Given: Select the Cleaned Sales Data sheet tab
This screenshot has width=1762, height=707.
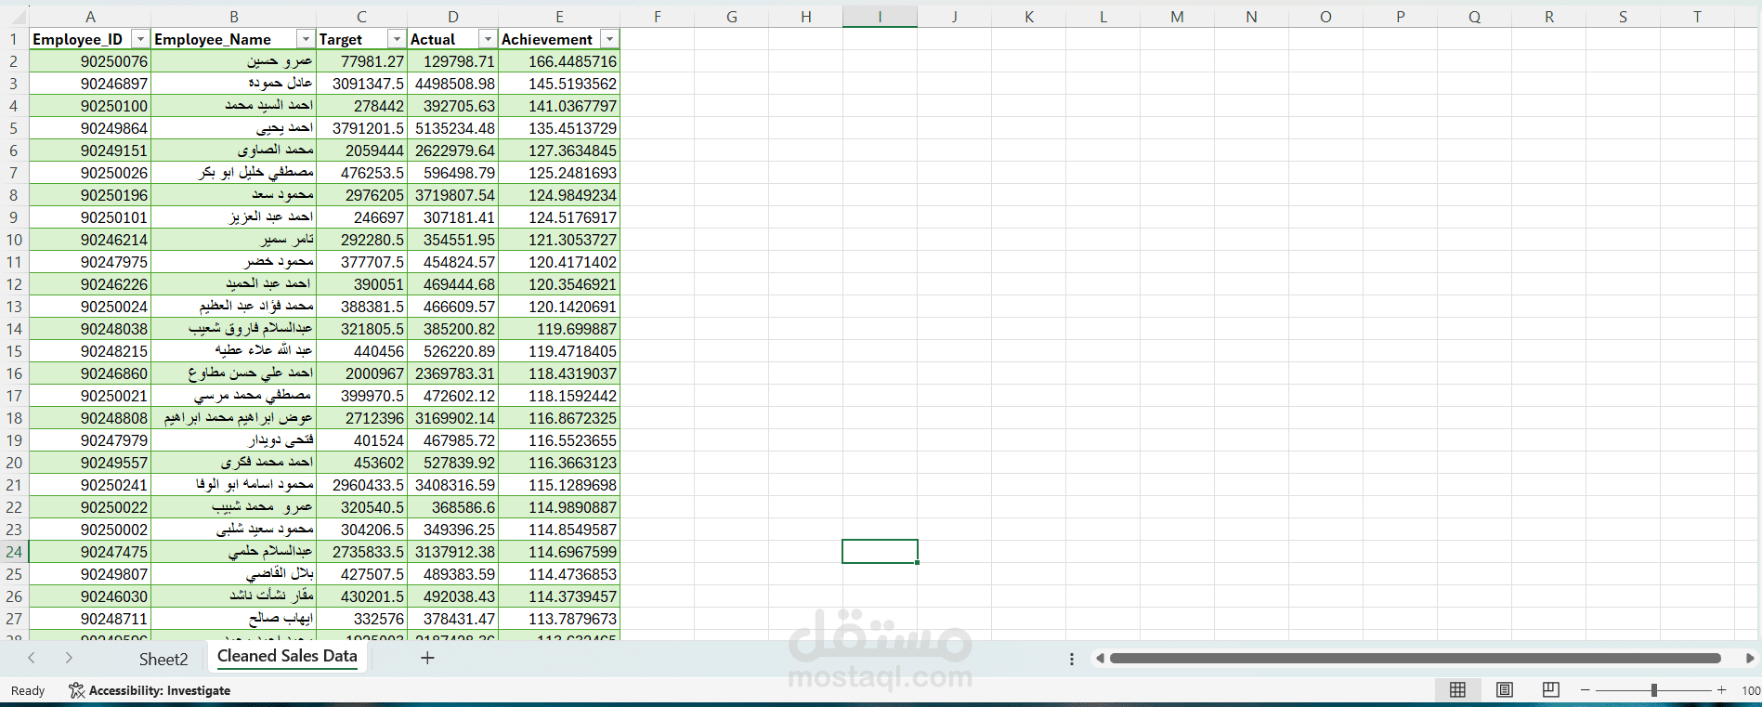Looking at the screenshot, I should (x=287, y=656).
